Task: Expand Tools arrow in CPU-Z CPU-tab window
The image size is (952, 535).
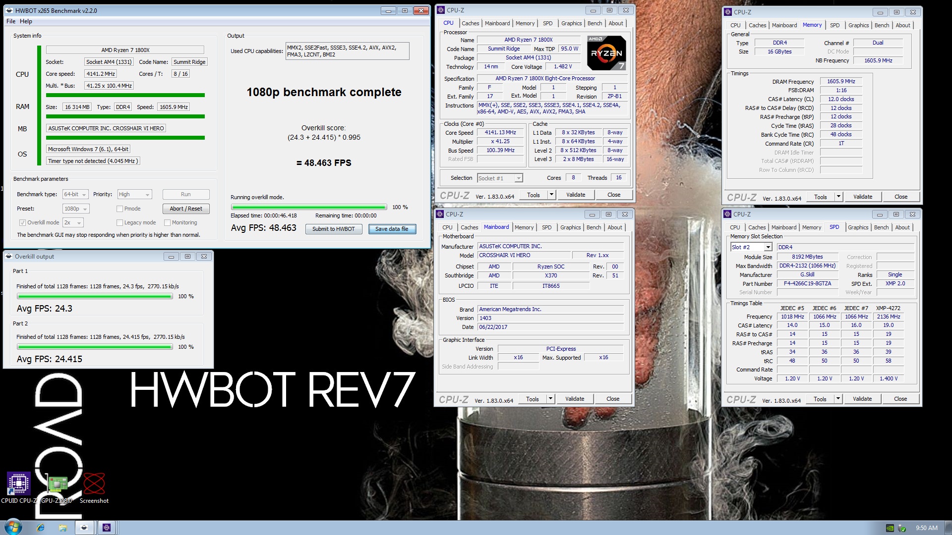Action: pos(551,195)
